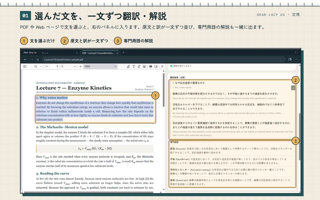This screenshot has height=200, width=320.
Task: Toggle the side panel layout icon
Action: tap(290, 59)
